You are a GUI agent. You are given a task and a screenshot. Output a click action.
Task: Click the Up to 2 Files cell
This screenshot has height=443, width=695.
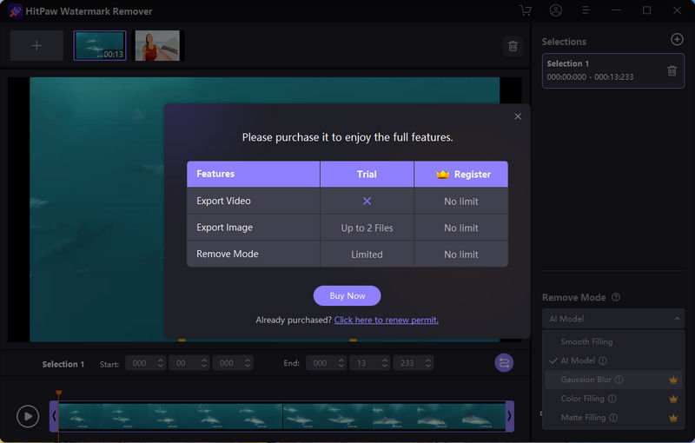click(367, 228)
